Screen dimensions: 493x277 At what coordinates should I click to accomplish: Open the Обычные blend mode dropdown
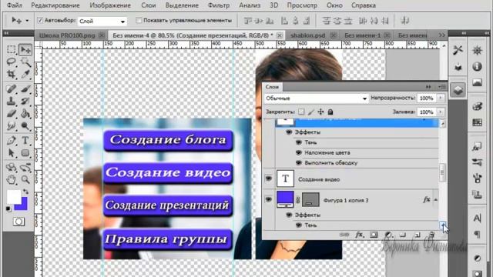tap(317, 98)
